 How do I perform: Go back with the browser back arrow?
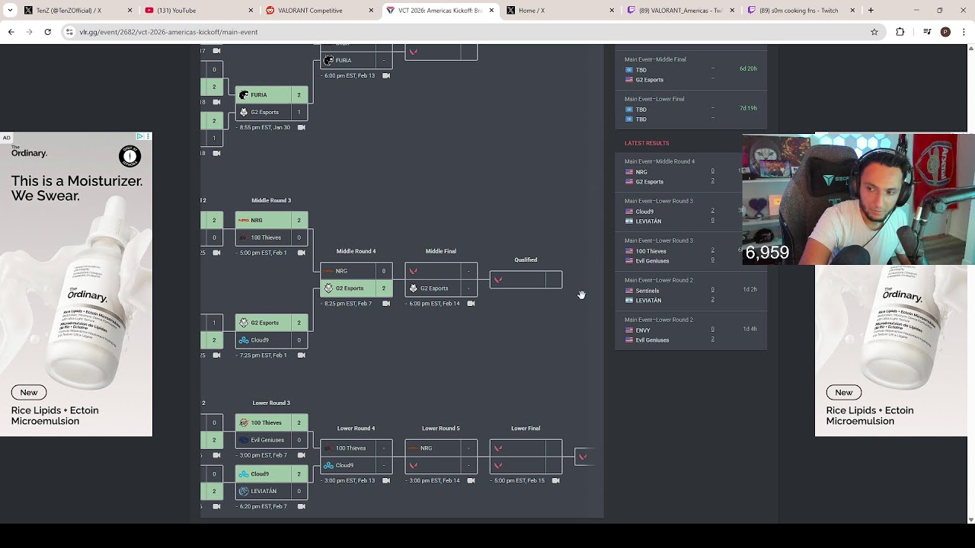click(11, 32)
